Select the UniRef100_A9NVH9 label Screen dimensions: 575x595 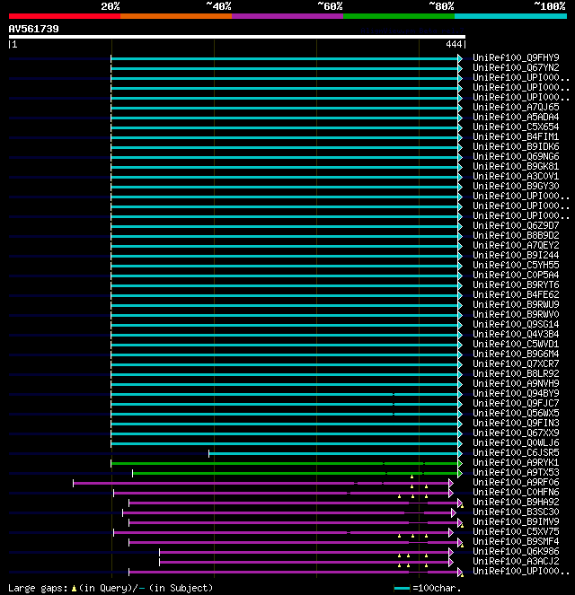click(516, 383)
